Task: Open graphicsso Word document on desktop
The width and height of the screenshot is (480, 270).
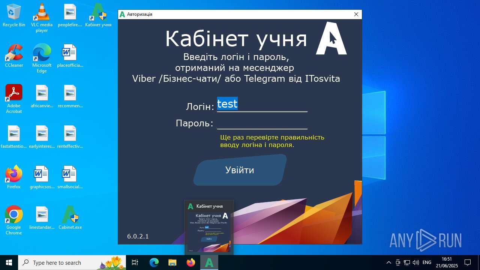Action: click(x=42, y=177)
